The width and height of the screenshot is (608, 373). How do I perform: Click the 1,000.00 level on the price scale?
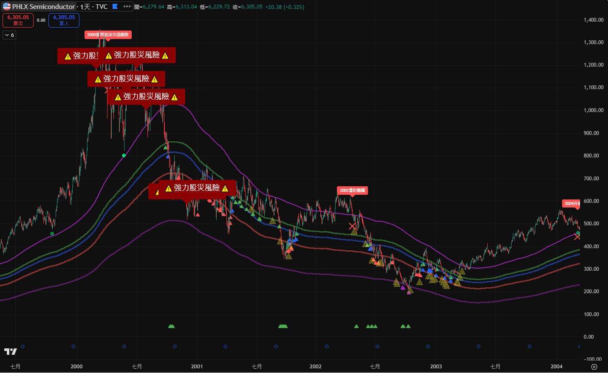click(x=594, y=110)
